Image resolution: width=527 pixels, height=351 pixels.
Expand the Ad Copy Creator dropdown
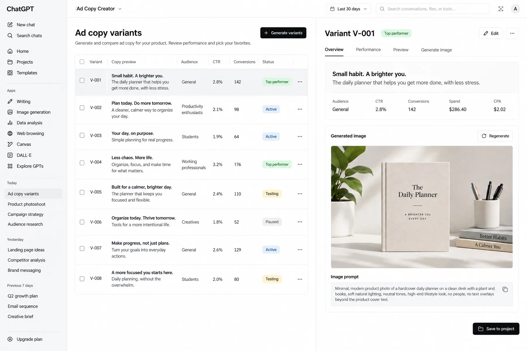tap(99, 9)
